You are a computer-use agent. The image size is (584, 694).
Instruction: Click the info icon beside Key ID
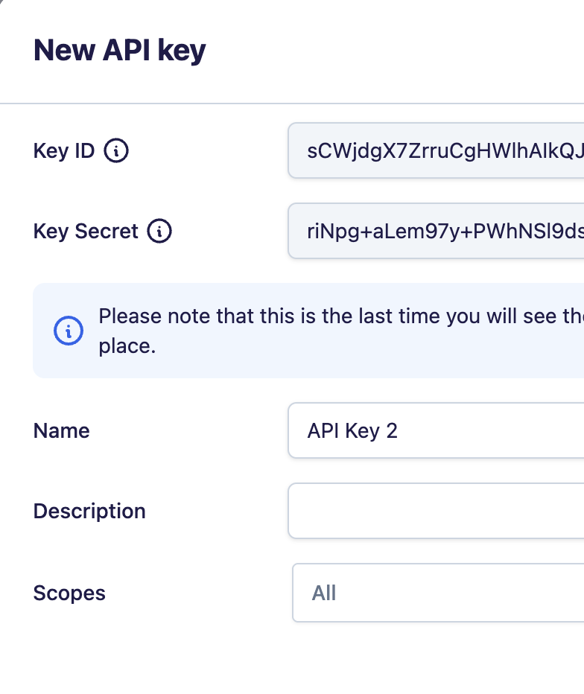coord(116,151)
